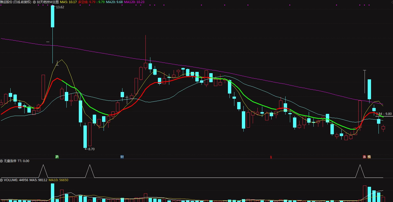Expand the 无量涨停 indicator dropdown arrow

coord(2,161)
